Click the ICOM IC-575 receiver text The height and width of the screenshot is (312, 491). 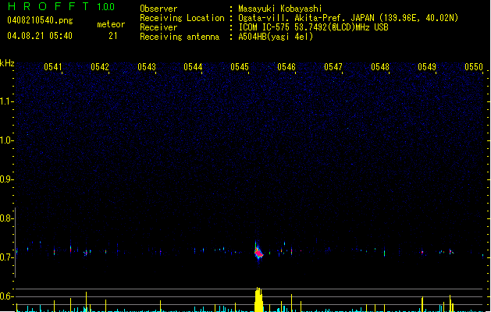pyautogui.click(x=314, y=27)
